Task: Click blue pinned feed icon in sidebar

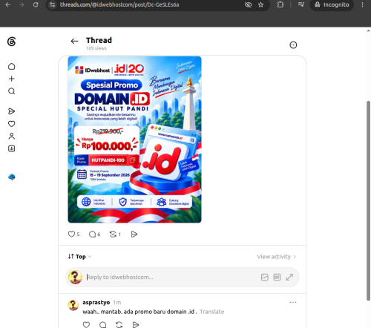Action: 12,177
